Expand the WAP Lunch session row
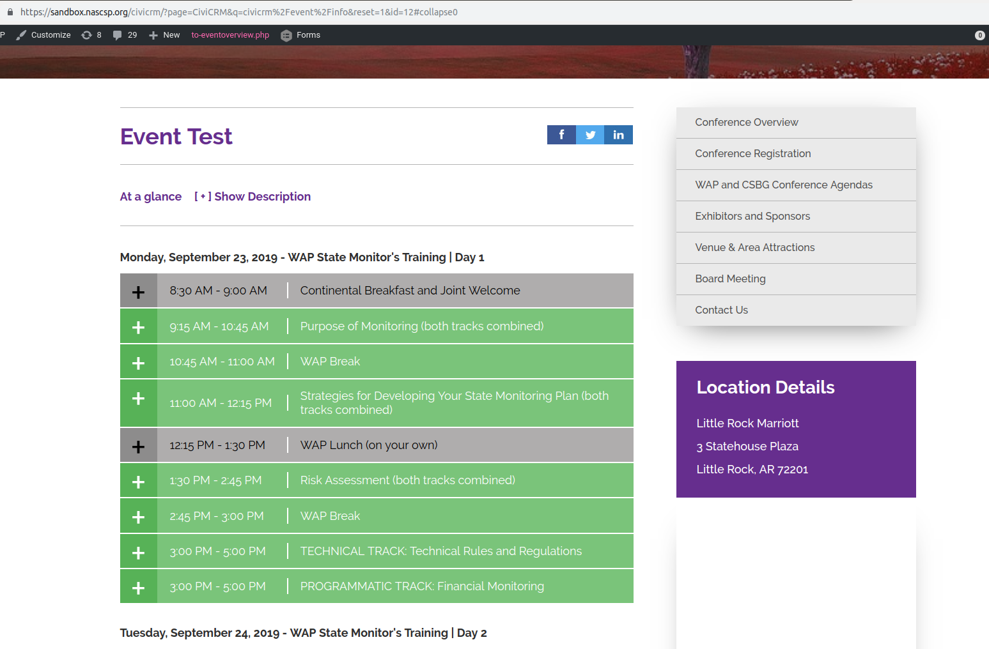The height and width of the screenshot is (649, 989). tap(138, 447)
